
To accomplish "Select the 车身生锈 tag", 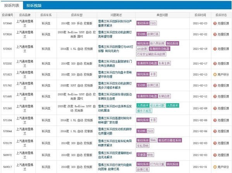I will (164, 63).
